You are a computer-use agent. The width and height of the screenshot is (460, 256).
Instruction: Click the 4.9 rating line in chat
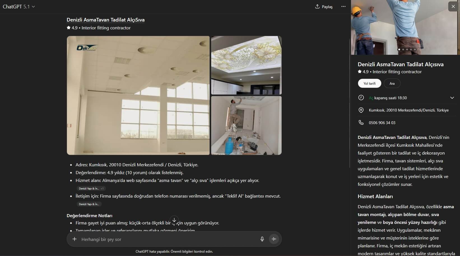click(99, 28)
